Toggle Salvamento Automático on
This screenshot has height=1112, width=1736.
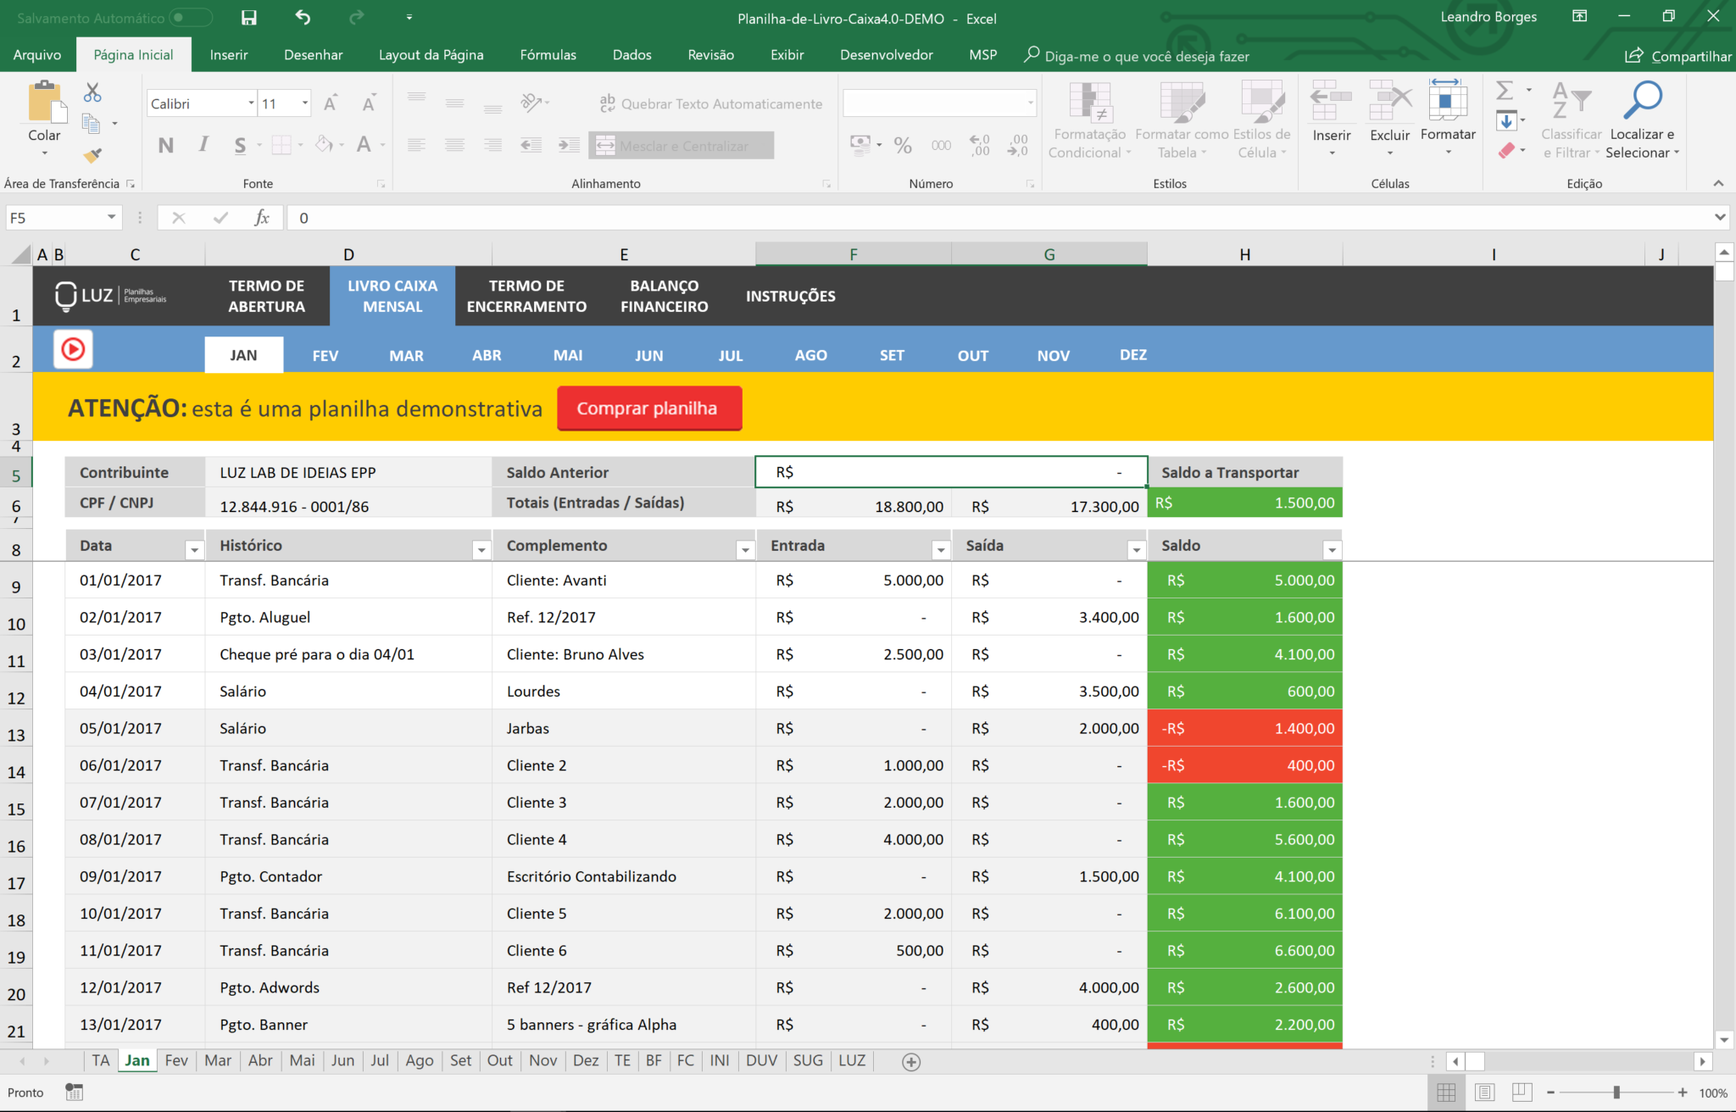[x=191, y=17]
